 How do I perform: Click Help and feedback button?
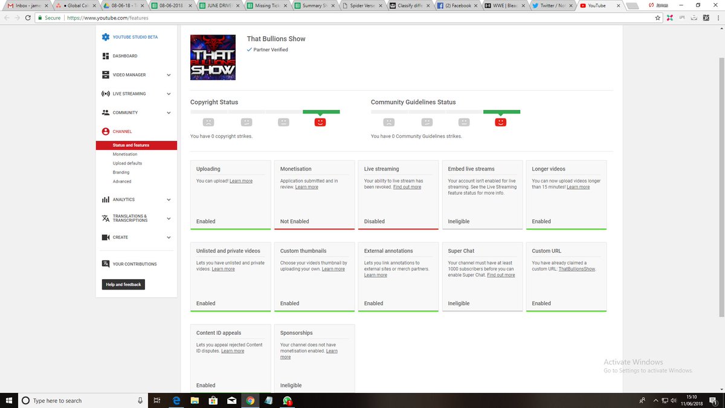point(123,285)
